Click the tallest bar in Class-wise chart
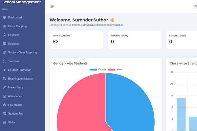This screenshot has width=197, height=131. (x=181, y=114)
